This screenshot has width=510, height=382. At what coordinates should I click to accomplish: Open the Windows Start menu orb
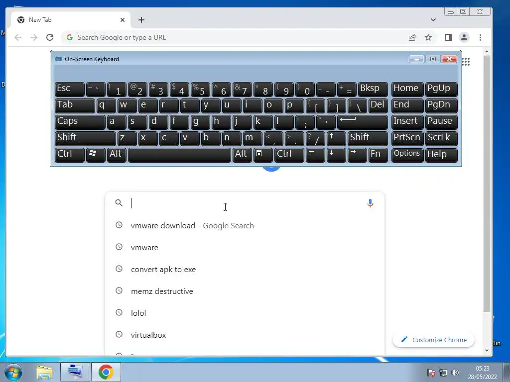coord(13,372)
